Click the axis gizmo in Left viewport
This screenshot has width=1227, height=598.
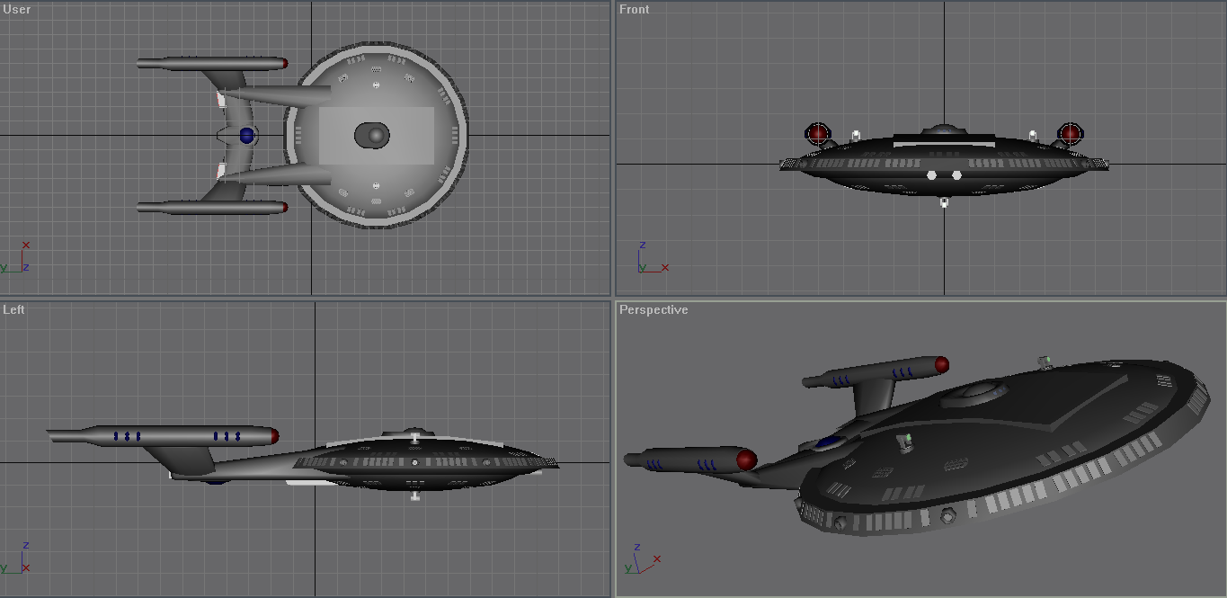click(x=15, y=557)
